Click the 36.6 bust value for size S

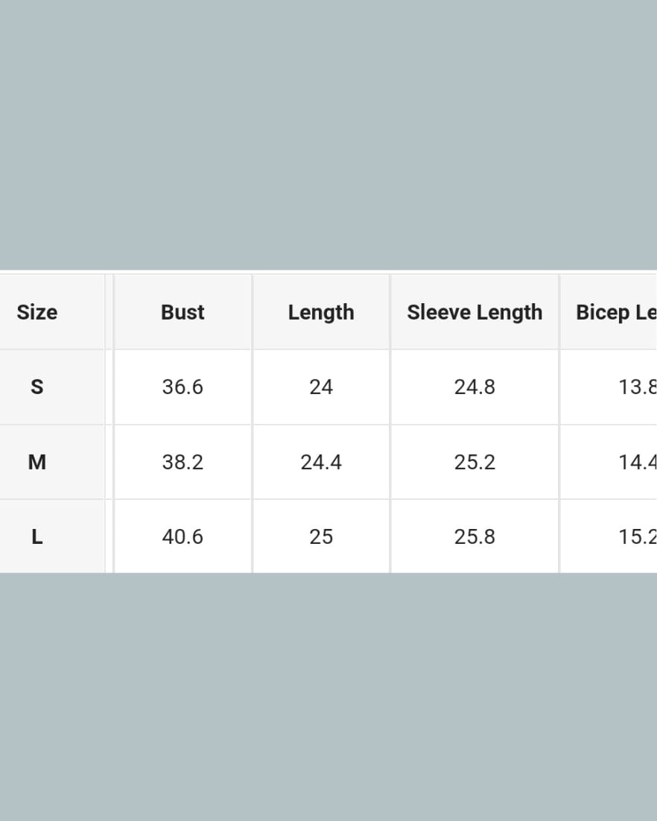pos(182,387)
